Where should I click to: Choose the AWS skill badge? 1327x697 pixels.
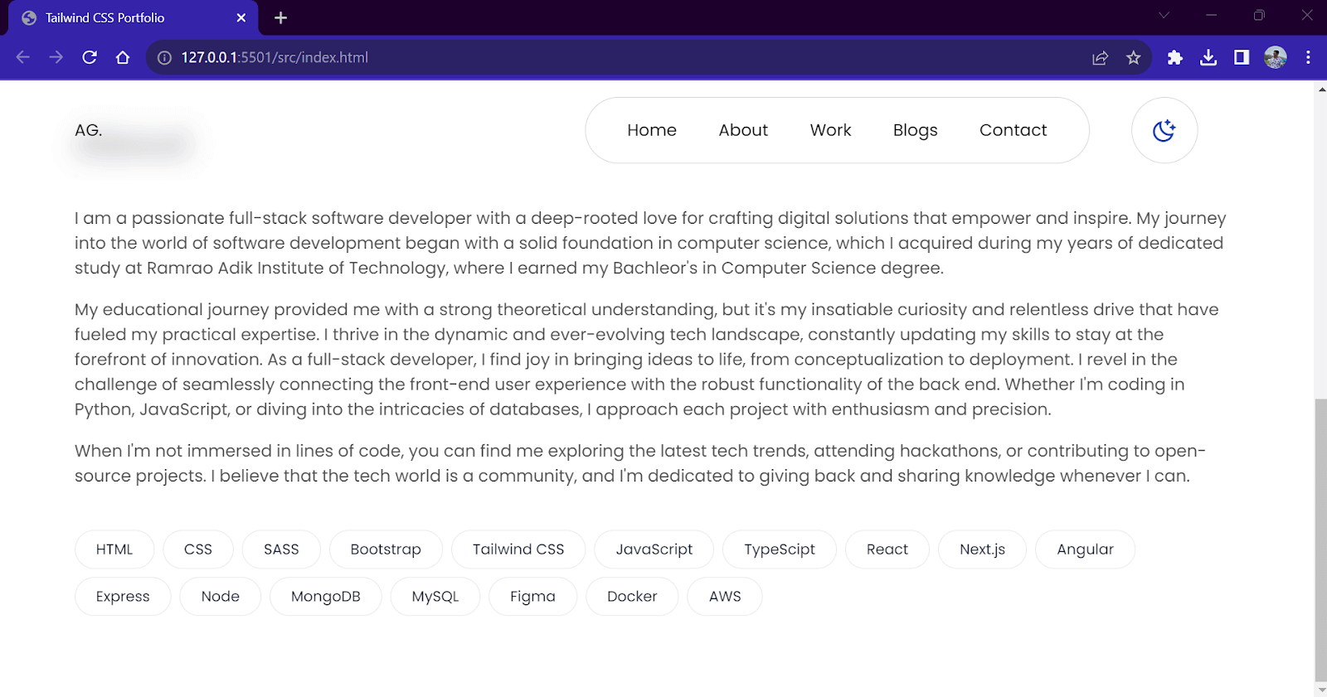(x=725, y=597)
